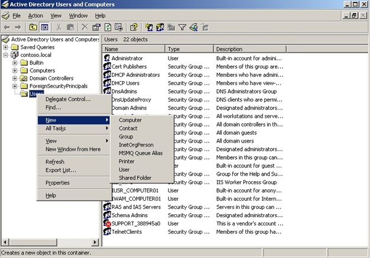
Task: Choose User from the New submenu
Action: pyautogui.click(x=142, y=170)
